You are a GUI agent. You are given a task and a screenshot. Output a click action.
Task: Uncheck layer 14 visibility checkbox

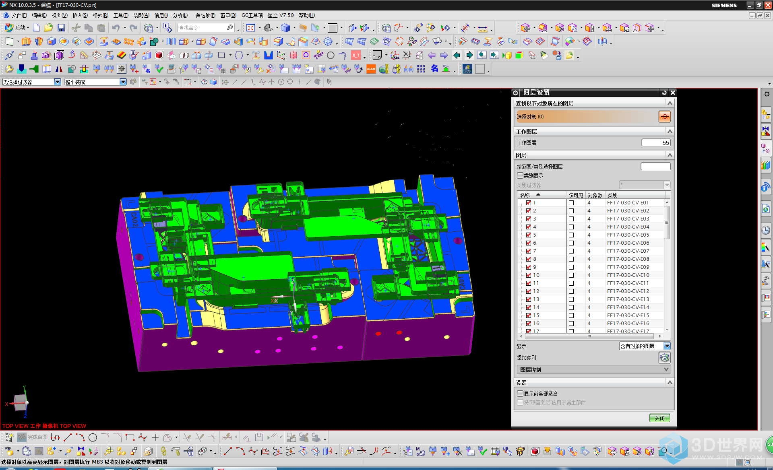(529, 307)
